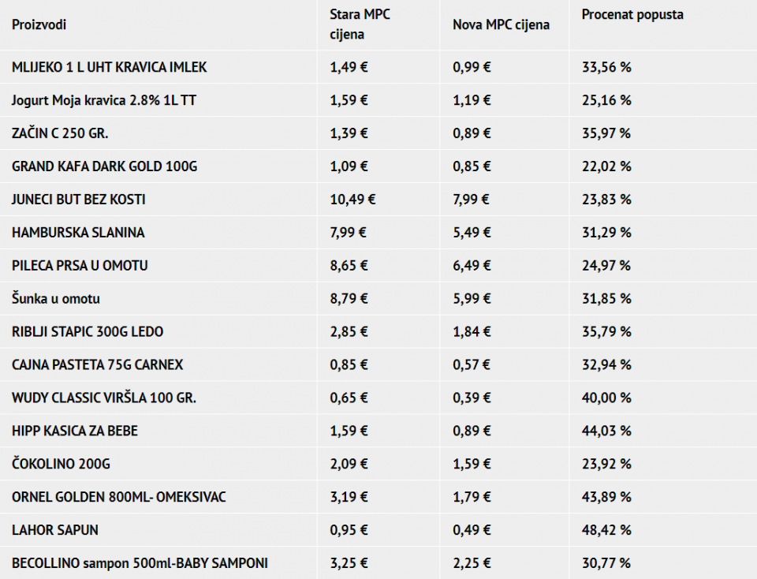
Task: Click the Stara MPC cijena header
Action: pos(360,24)
